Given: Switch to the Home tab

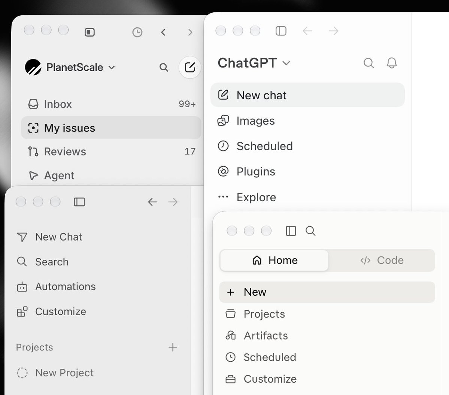Looking at the screenshot, I should click(x=274, y=260).
